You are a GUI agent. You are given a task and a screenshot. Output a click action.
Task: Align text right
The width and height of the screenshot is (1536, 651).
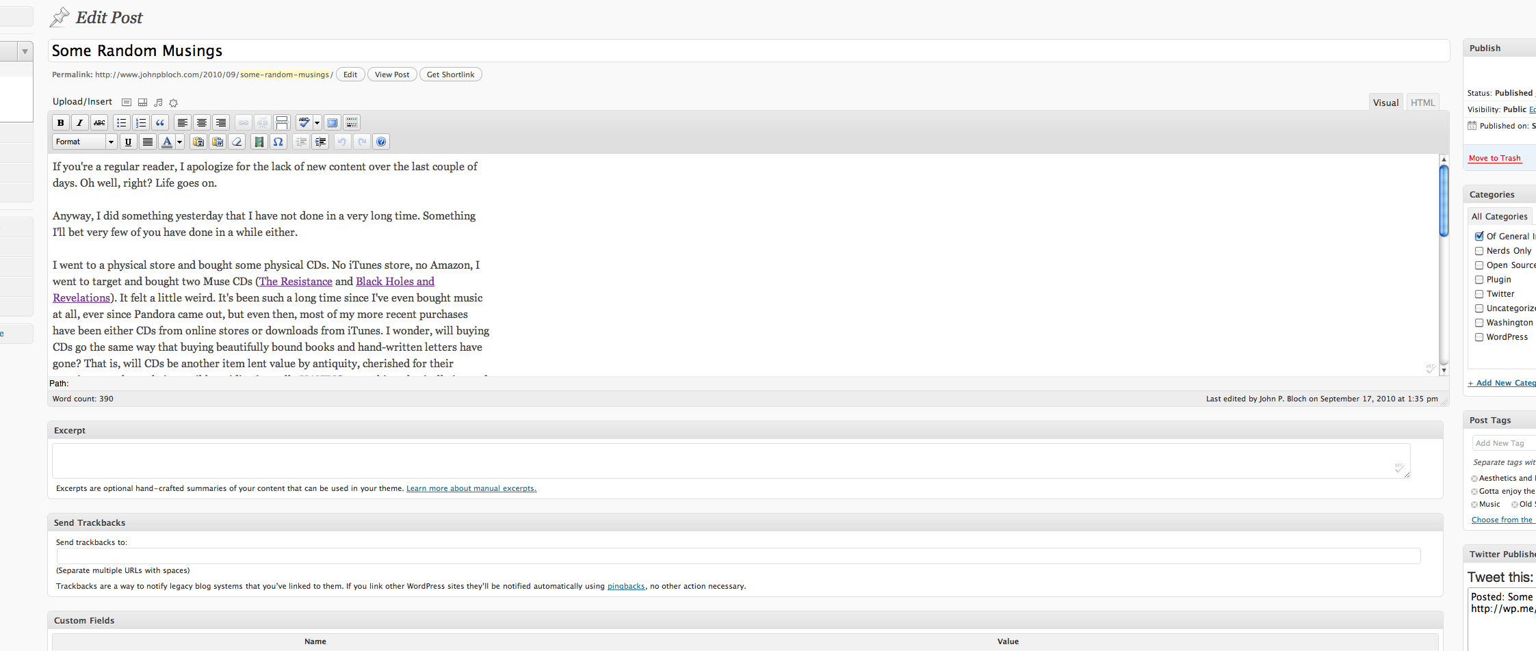(220, 122)
